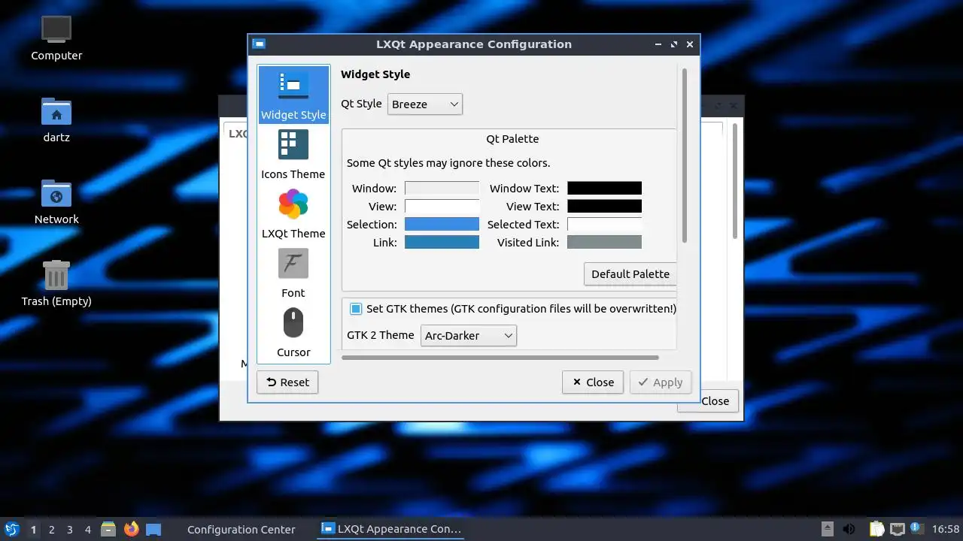Image resolution: width=963 pixels, height=541 pixels.
Task: Open the Computer desktop icon
Action: click(56, 38)
